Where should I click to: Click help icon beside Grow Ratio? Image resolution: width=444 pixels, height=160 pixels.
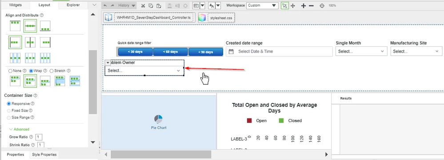31,137
